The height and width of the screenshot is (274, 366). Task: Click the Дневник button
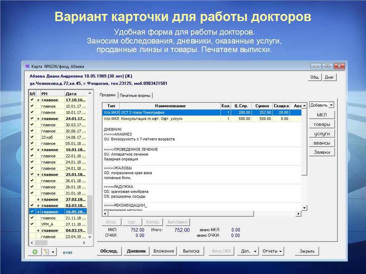click(136, 251)
